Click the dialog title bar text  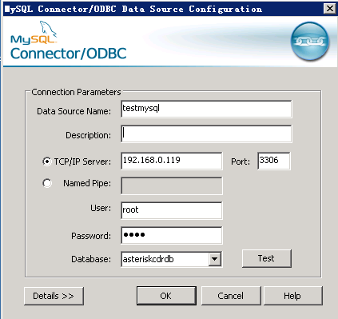tap(133, 9)
